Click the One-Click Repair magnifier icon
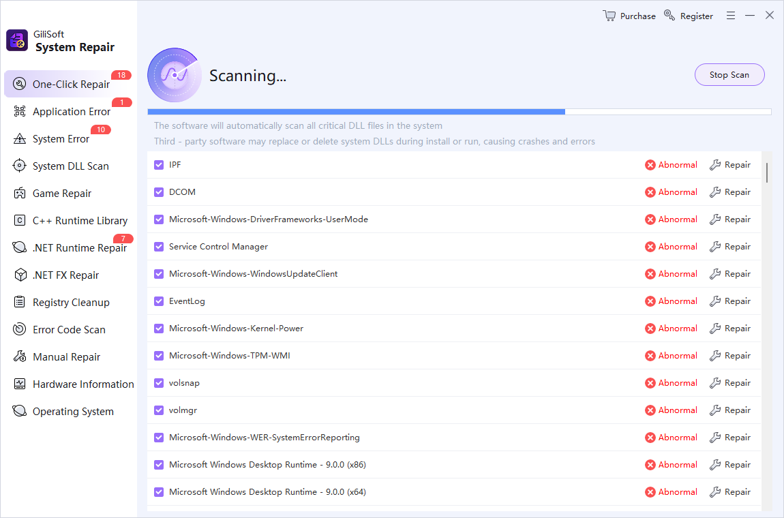This screenshot has width=784, height=518. tap(20, 84)
